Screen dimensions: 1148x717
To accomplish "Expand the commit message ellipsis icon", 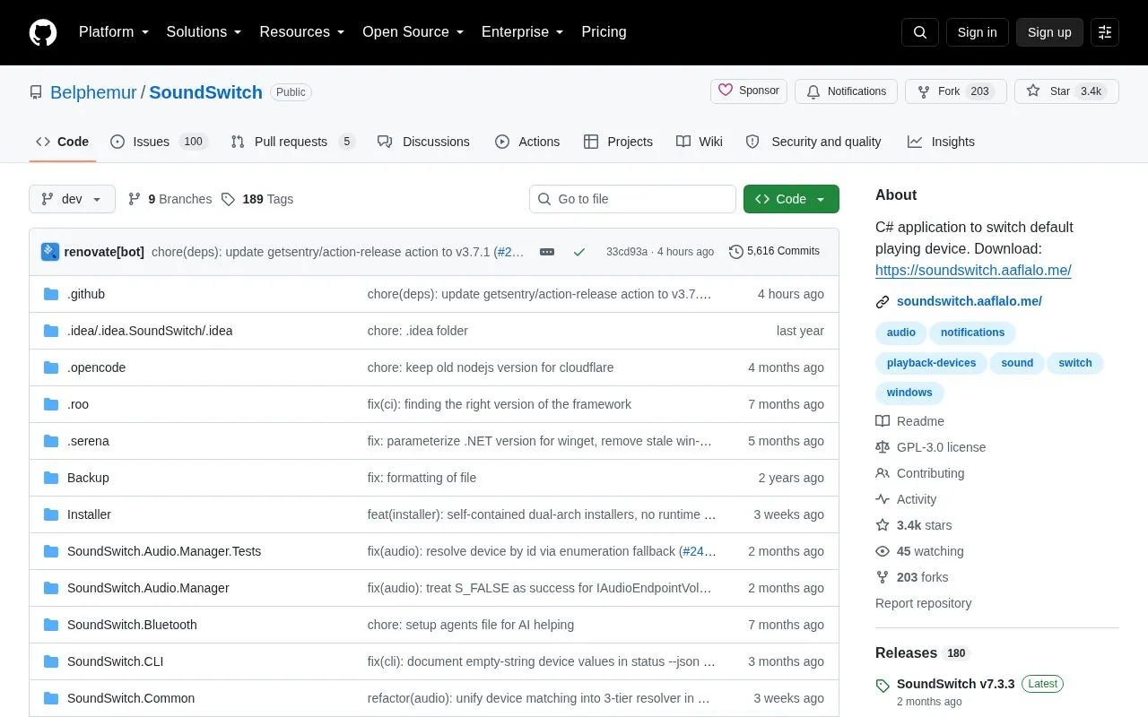I will point(547,252).
